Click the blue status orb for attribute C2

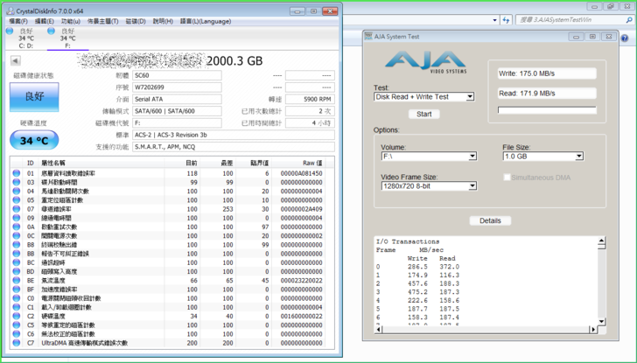(16, 316)
